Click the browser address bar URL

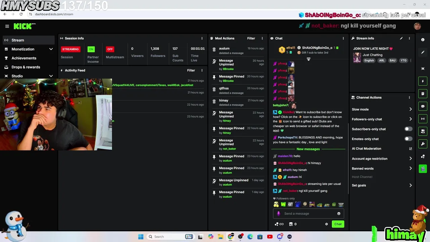click(x=54, y=14)
